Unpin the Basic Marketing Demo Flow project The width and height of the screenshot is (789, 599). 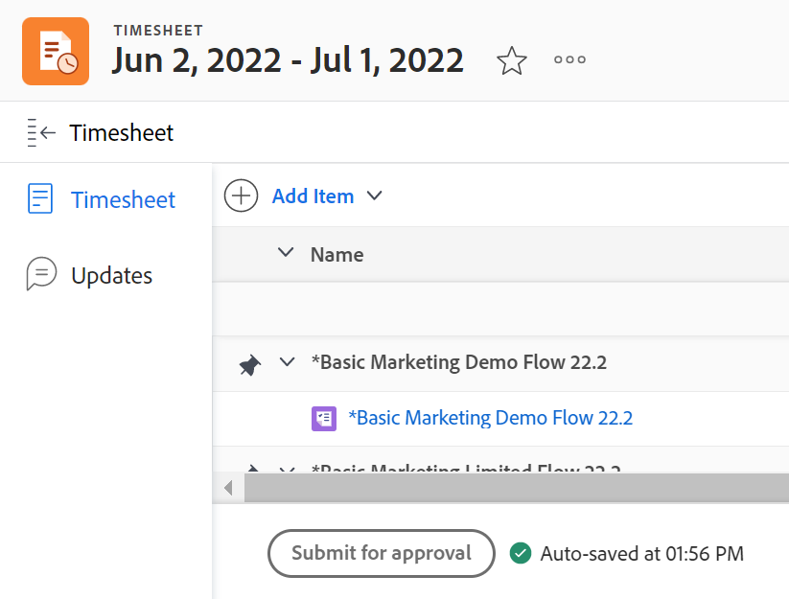point(249,363)
